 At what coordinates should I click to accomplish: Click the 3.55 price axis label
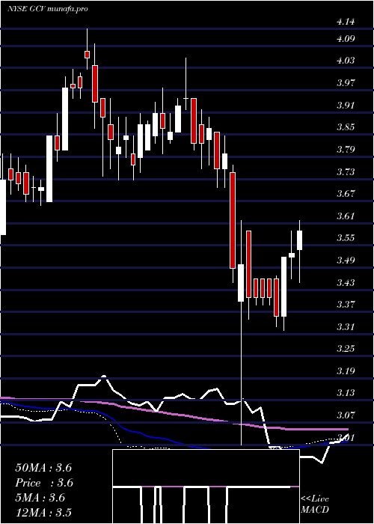click(x=346, y=237)
